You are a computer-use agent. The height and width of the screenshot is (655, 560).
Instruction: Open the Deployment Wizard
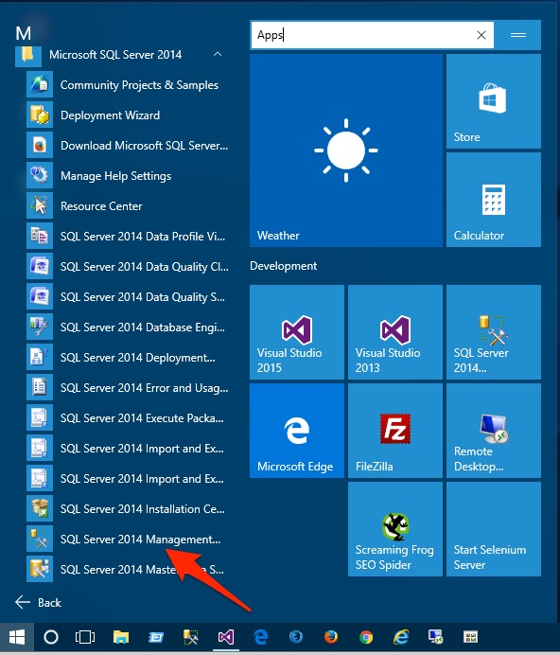click(125, 115)
